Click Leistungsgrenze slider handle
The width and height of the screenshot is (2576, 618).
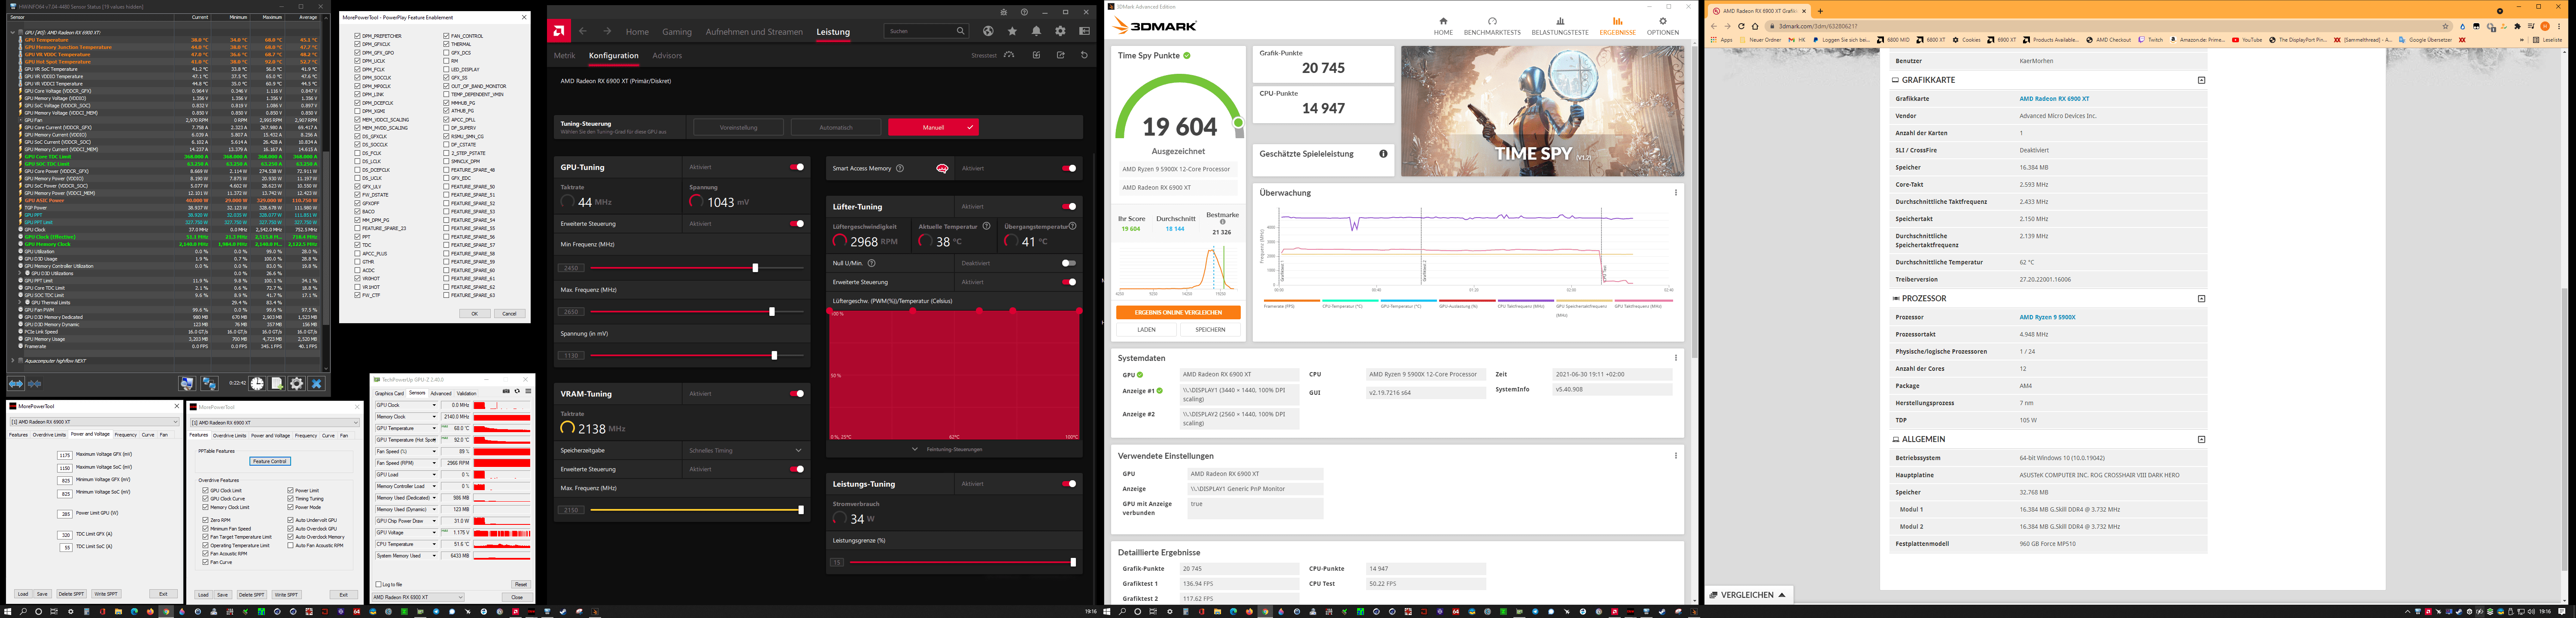(1073, 562)
